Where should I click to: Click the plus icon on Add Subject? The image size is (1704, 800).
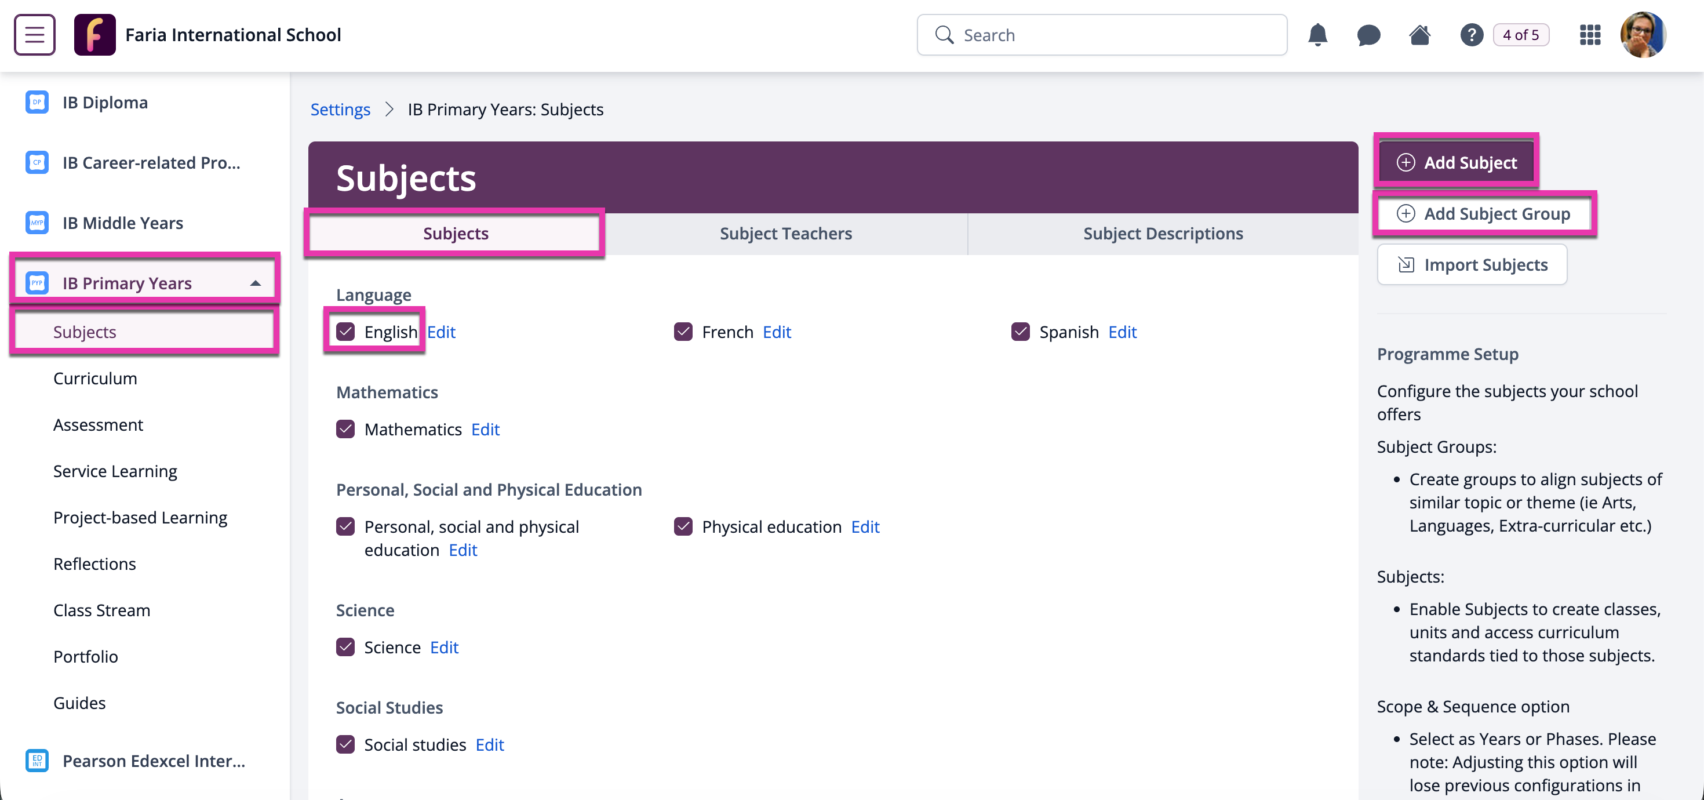tap(1406, 163)
